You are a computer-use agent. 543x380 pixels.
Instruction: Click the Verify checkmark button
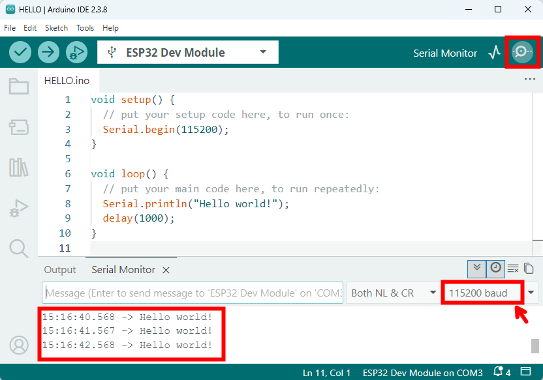pyautogui.click(x=20, y=52)
